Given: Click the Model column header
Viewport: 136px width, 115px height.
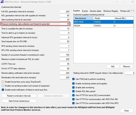Looking at the screenshot, I should (x=104, y=18).
